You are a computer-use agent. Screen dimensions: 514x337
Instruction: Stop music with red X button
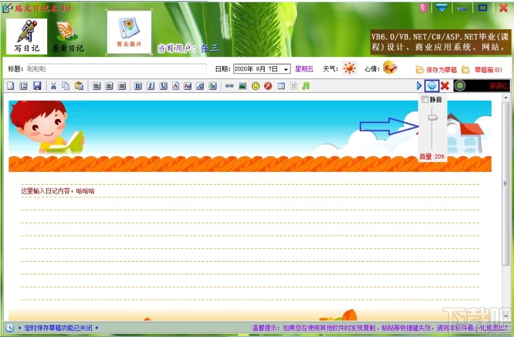point(445,86)
